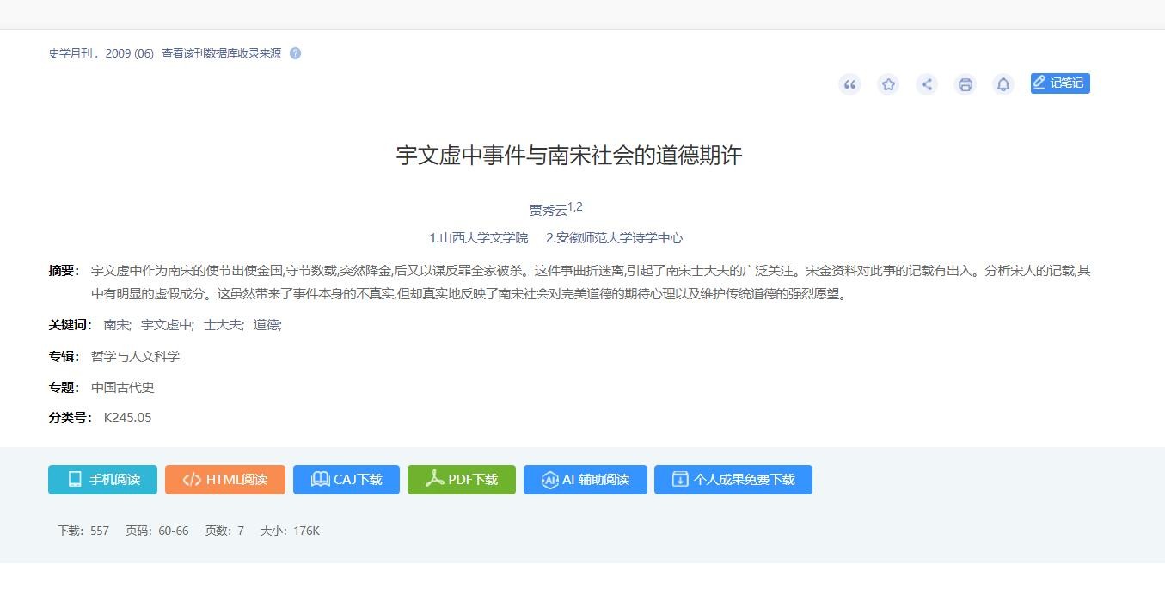Download the PDF version

click(x=461, y=480)
